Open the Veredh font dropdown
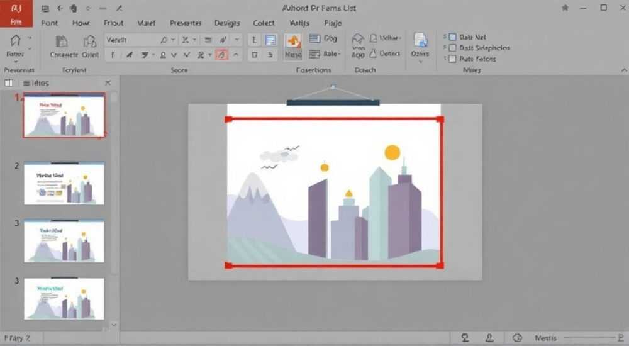629x346 pixels. pos(174,40)
